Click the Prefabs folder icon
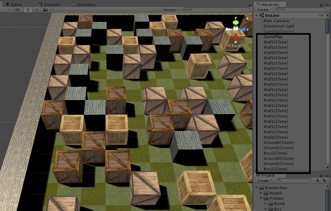The width and height of the screenshot is (331, 211). (266, 198)
